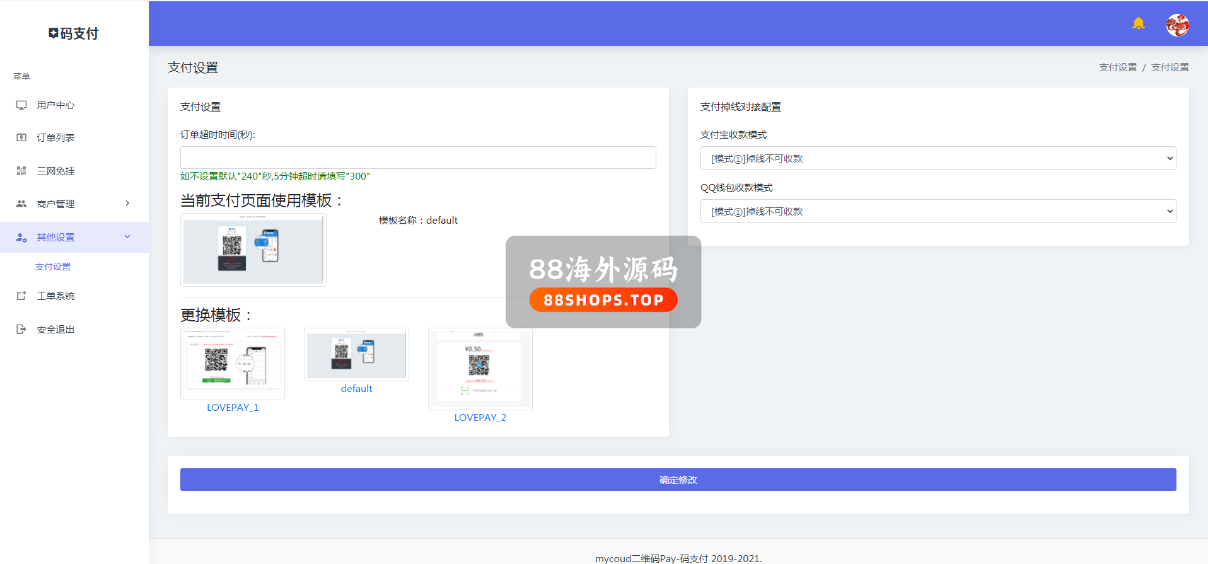Click the 其他设置 user-gear icon
This screenshot has height=564, width=1208.
point(21,238)
